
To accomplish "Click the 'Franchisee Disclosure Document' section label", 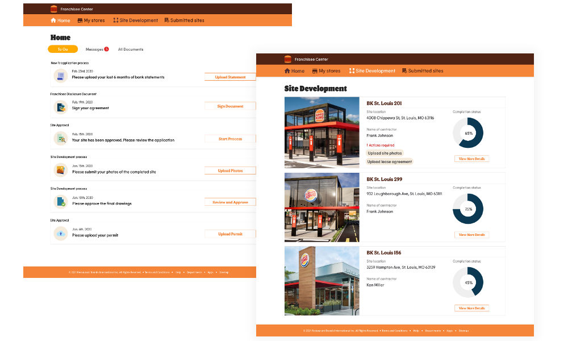I will [73, 94].
